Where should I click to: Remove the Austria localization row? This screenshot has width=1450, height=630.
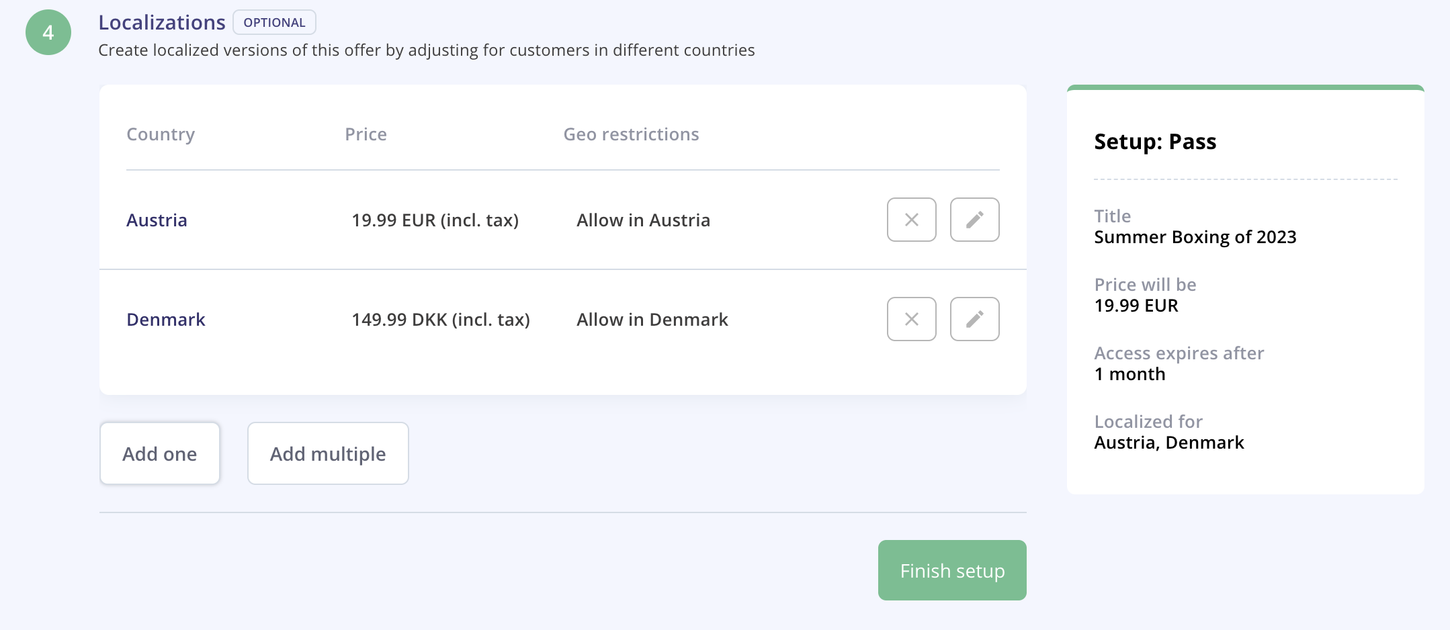click(911, 220)
